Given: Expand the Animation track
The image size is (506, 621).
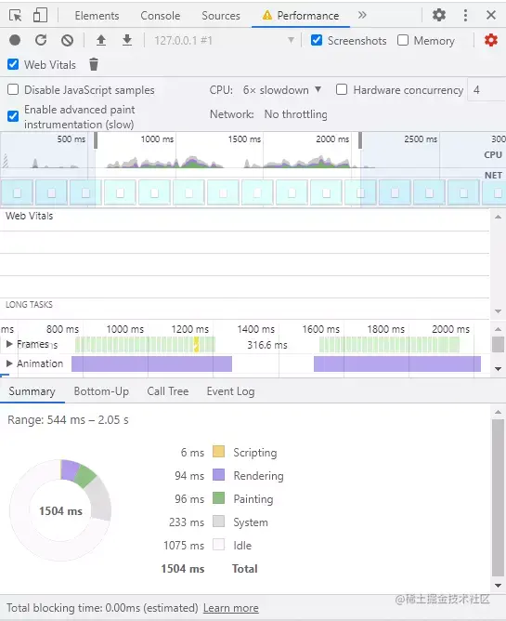Looking at the screenshot, I should tap(9, 363).
